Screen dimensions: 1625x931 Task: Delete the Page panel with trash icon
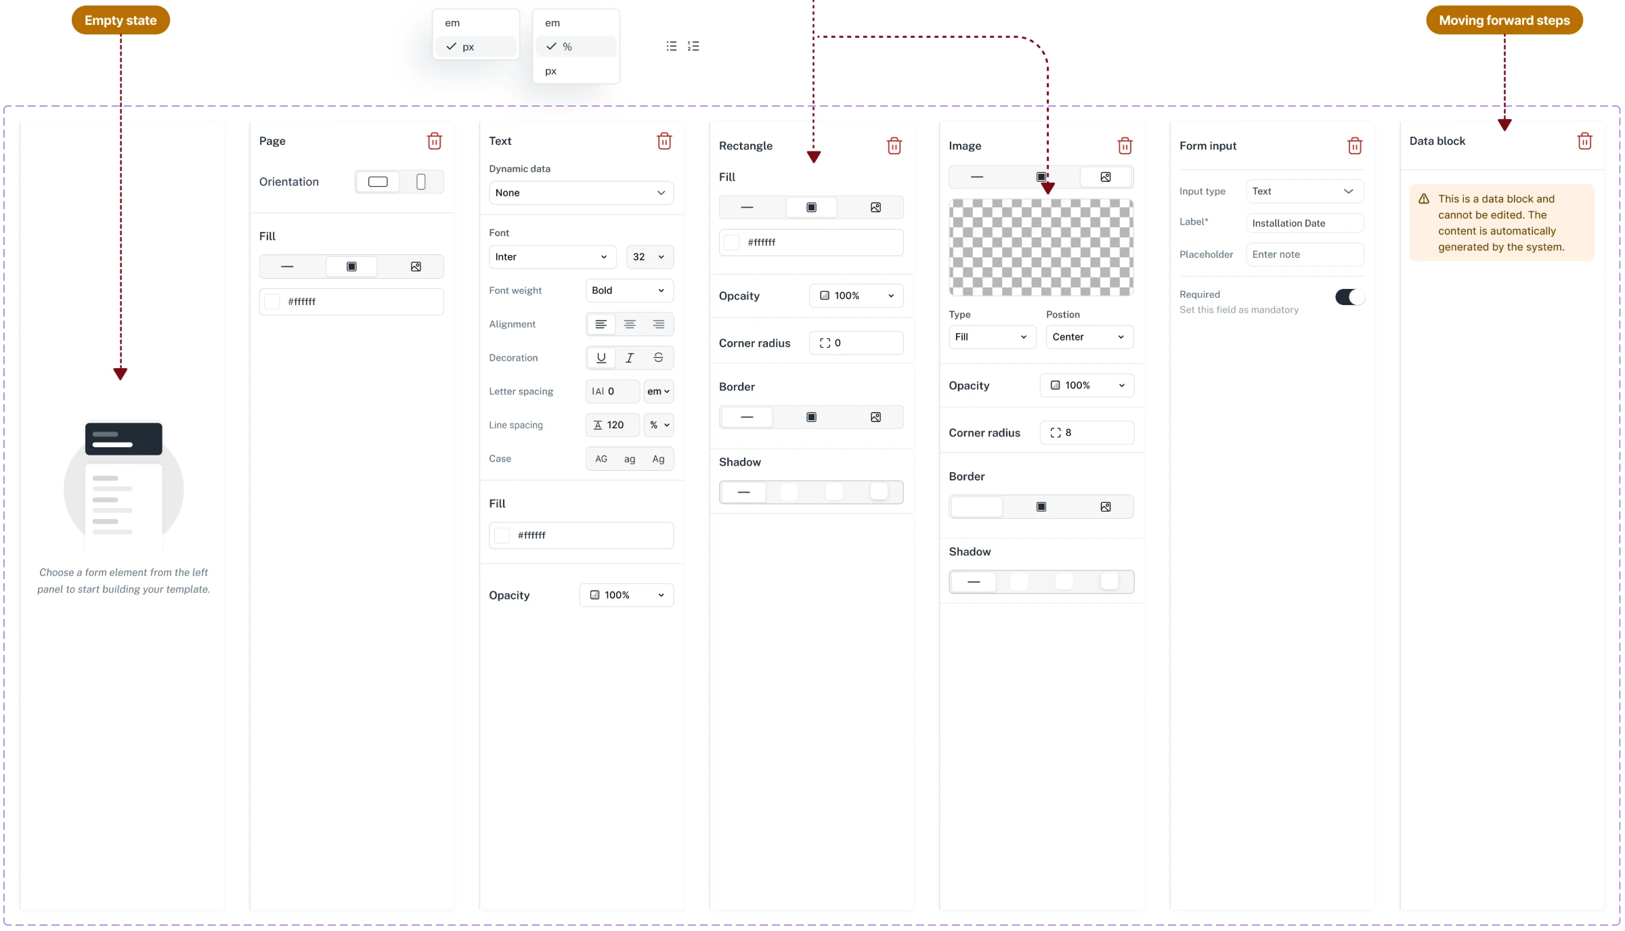pyautogui.click(x=435, y=141)
